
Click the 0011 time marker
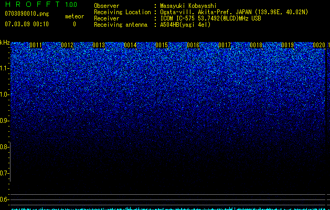(x=36, y=45)
